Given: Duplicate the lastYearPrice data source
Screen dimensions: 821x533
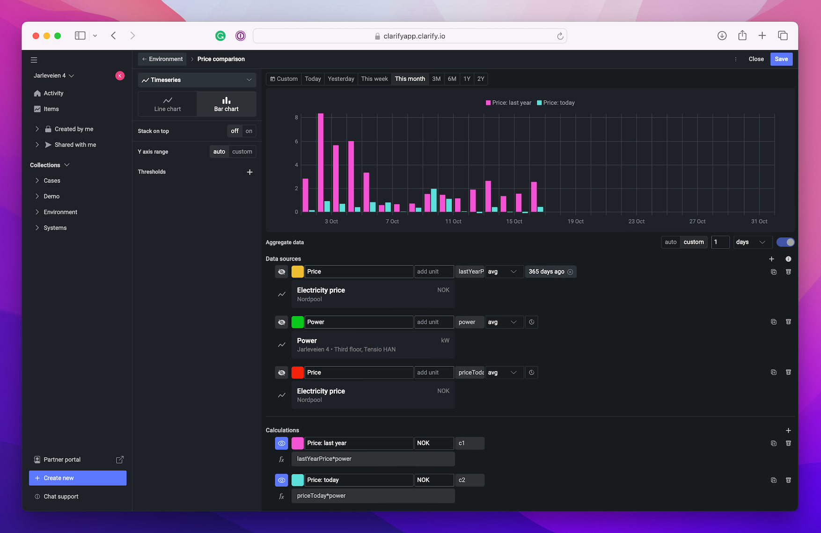Looking at the screenshot, I should [x=774, y=271].
